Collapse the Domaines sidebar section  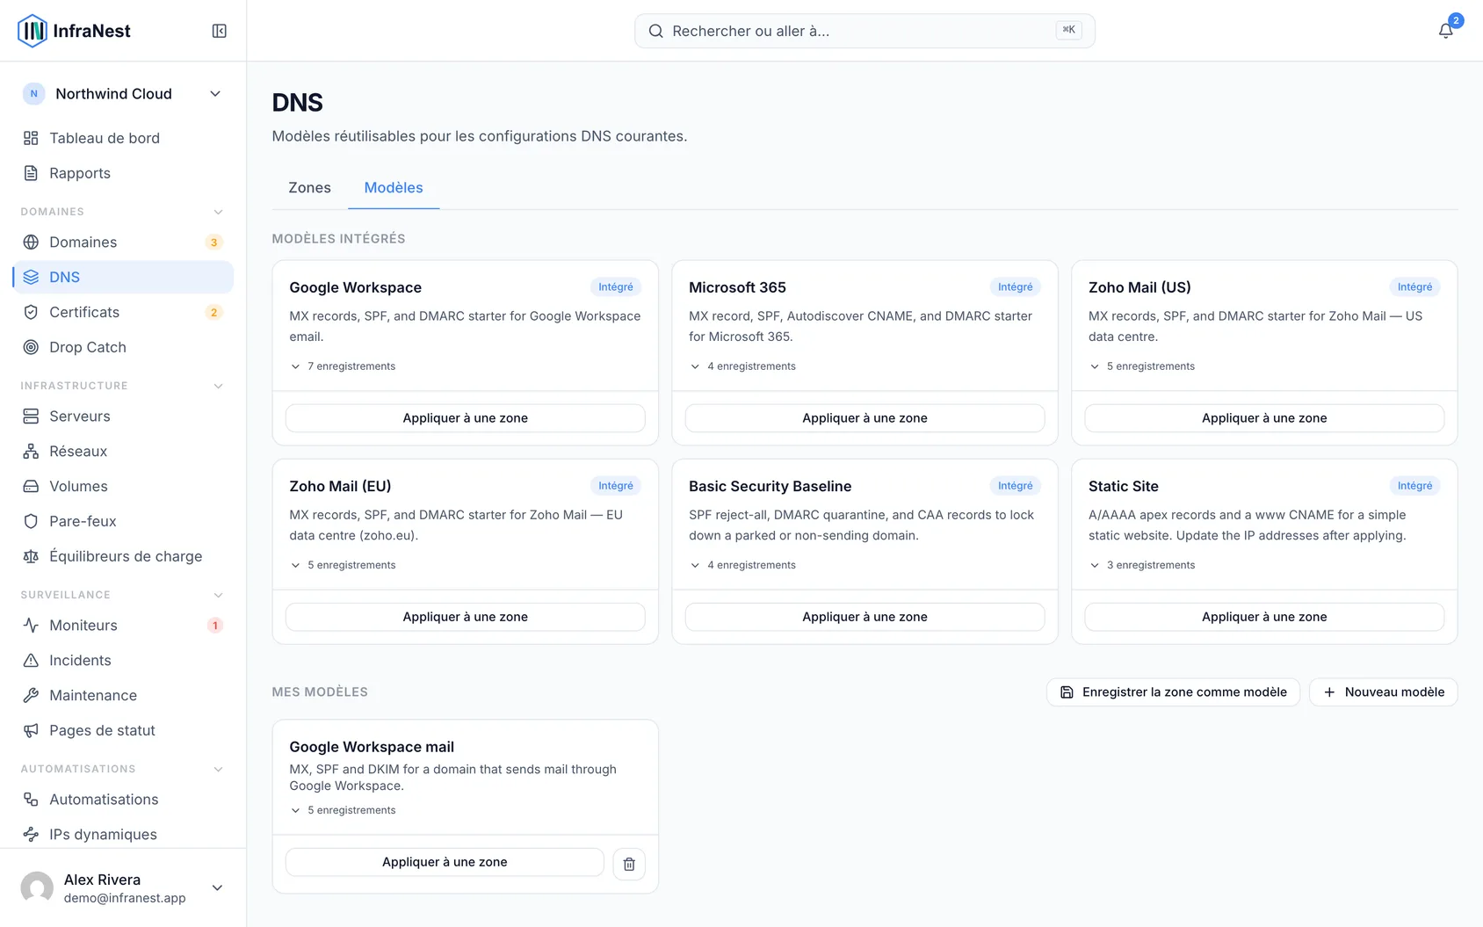tap(218, 212)
